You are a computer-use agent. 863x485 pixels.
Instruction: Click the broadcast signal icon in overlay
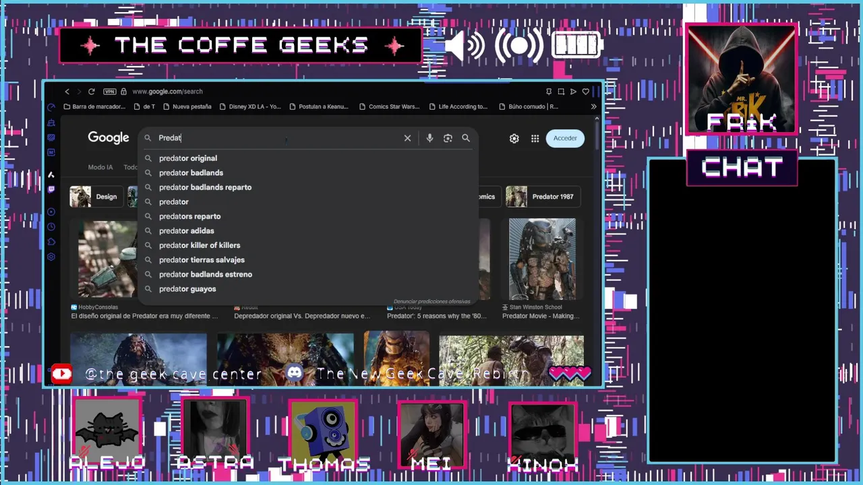(519, 46)
